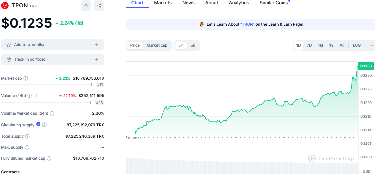The image size is (375, 175).
Task: Switch to the Analytics tab
Action: [x=239, y=3]
